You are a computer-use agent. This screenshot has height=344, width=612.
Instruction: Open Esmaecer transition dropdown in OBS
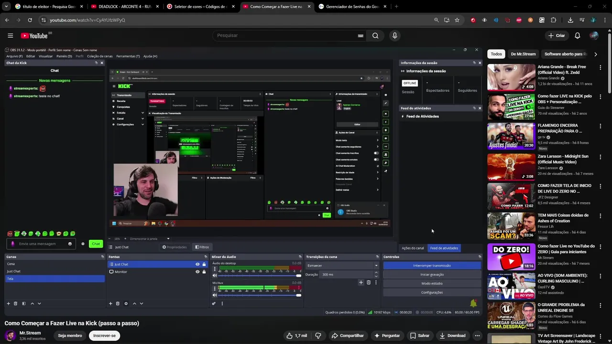pyautogui.click(x=342, y=266)
